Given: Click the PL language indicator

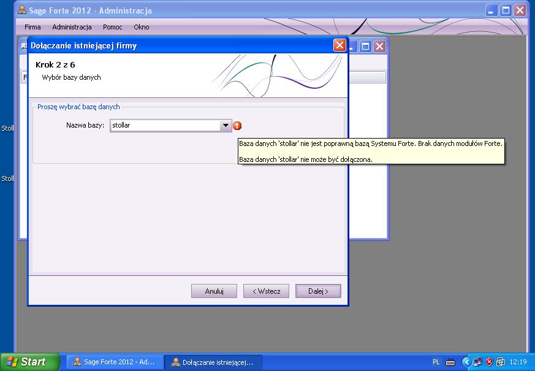Looking at the screenshot, I should (x=436, y=362).
